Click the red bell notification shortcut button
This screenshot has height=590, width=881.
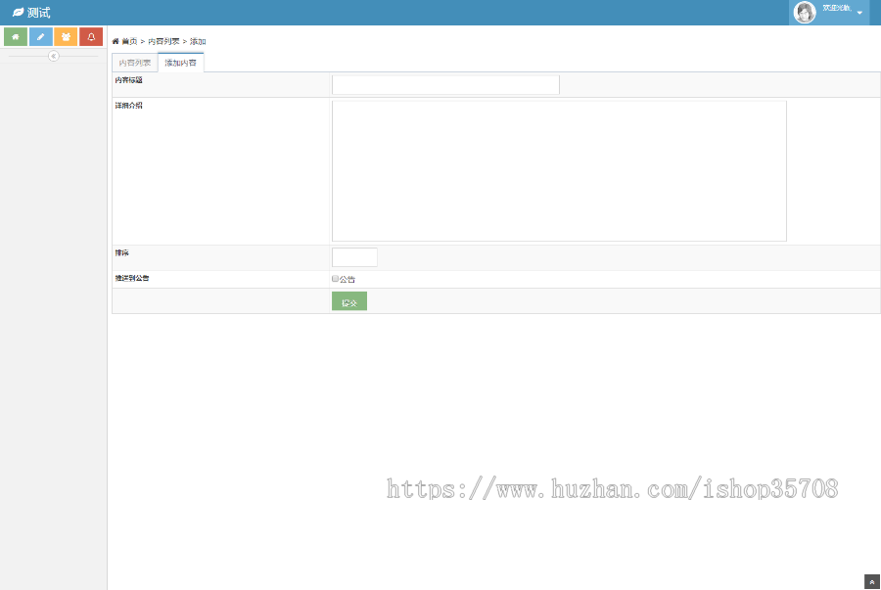(91, 37)
